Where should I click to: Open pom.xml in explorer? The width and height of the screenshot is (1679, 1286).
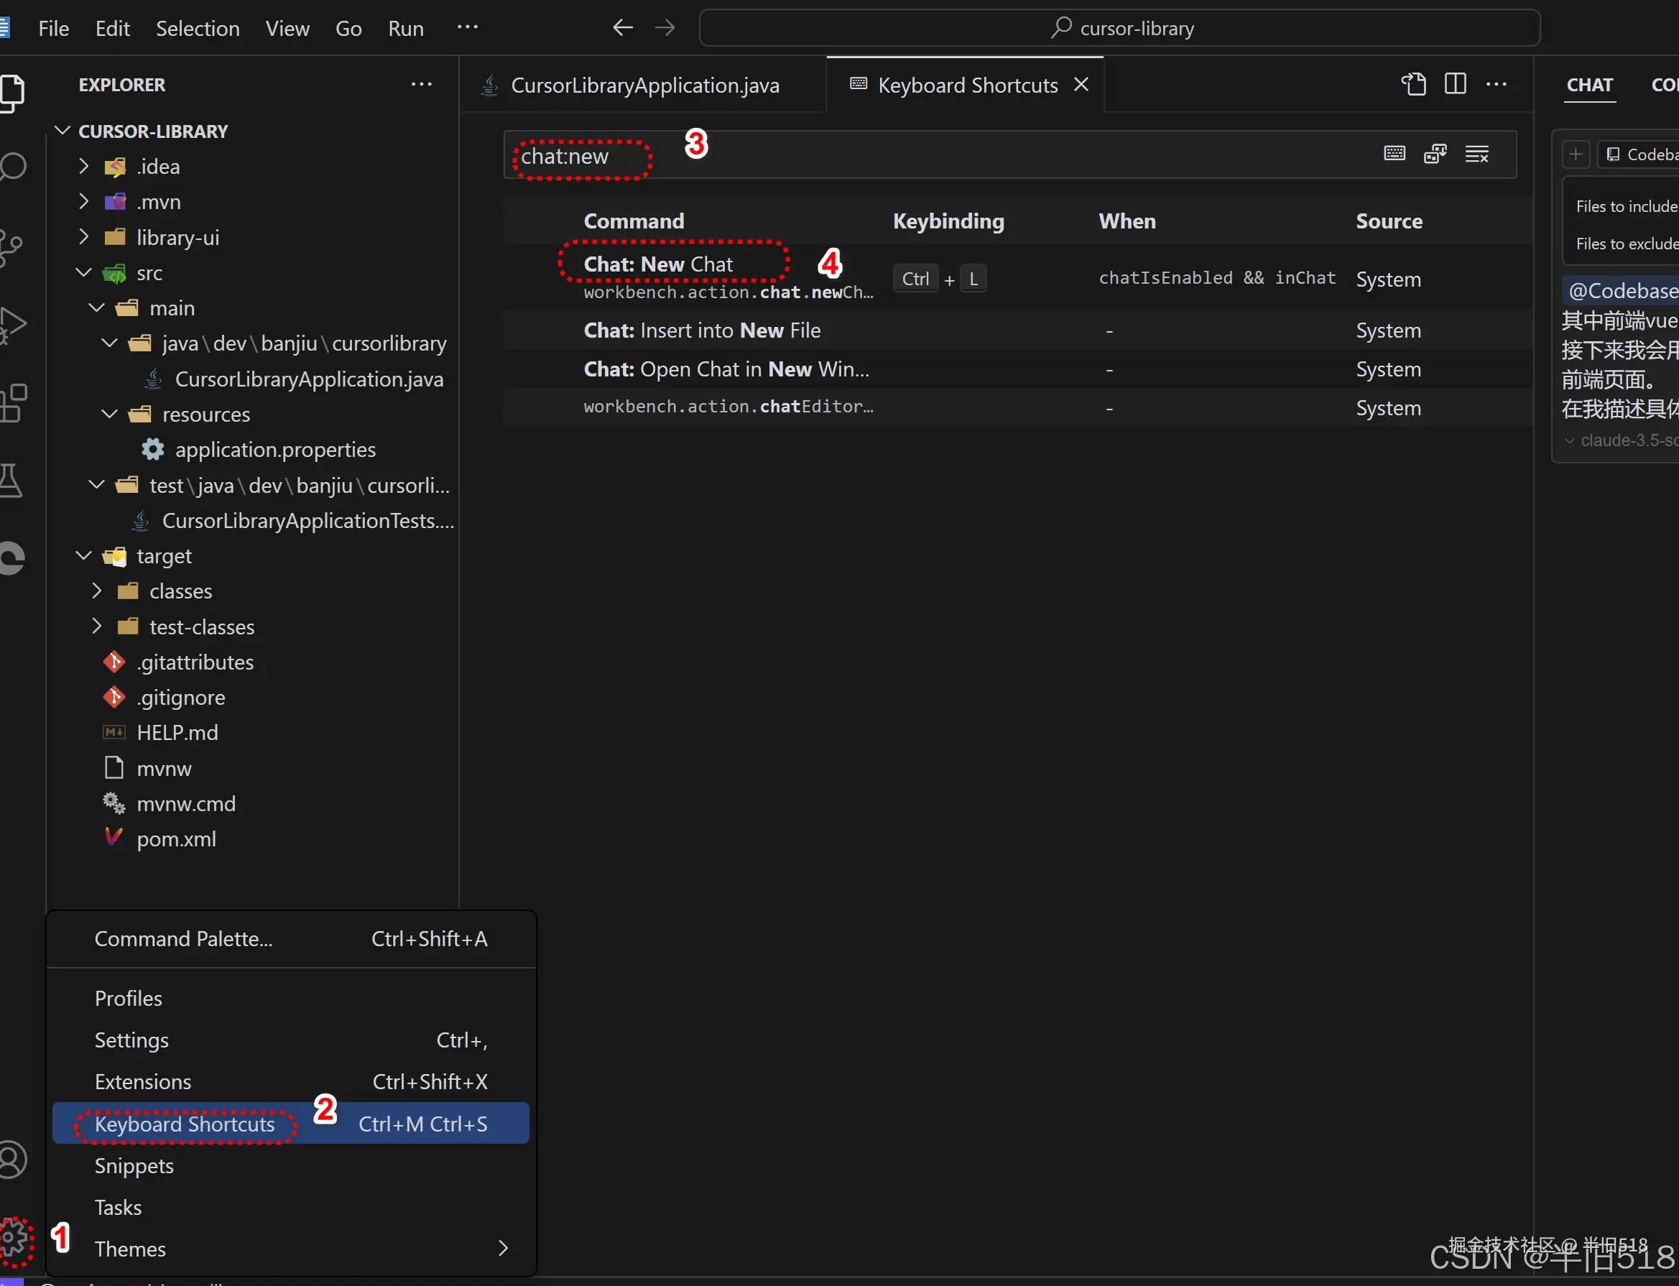point(176,839)
